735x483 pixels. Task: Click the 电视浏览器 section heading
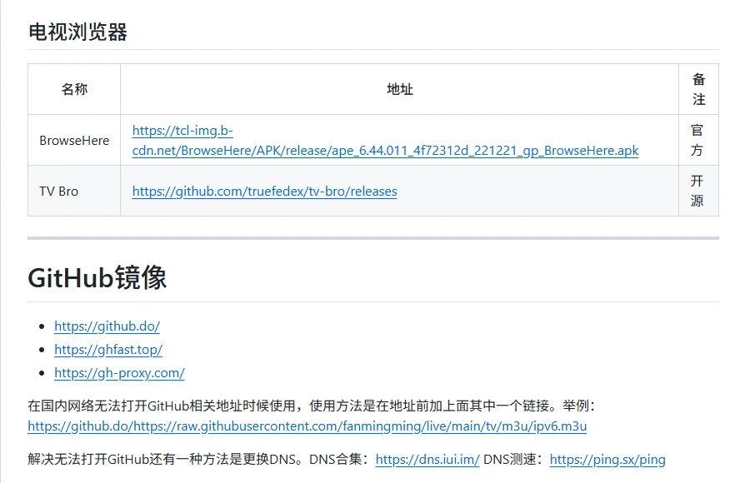coord(77,32)
